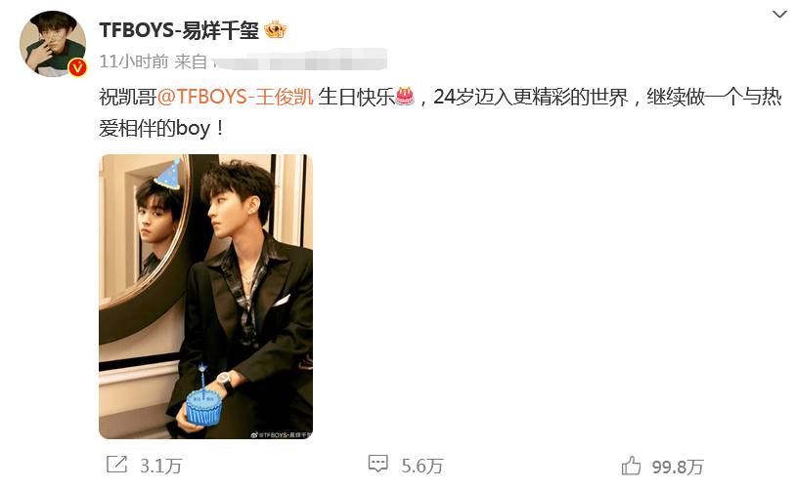Click the blue party hat sticker in photo
The height and width of the screenshot is (489, 796).
pos(168,174)
